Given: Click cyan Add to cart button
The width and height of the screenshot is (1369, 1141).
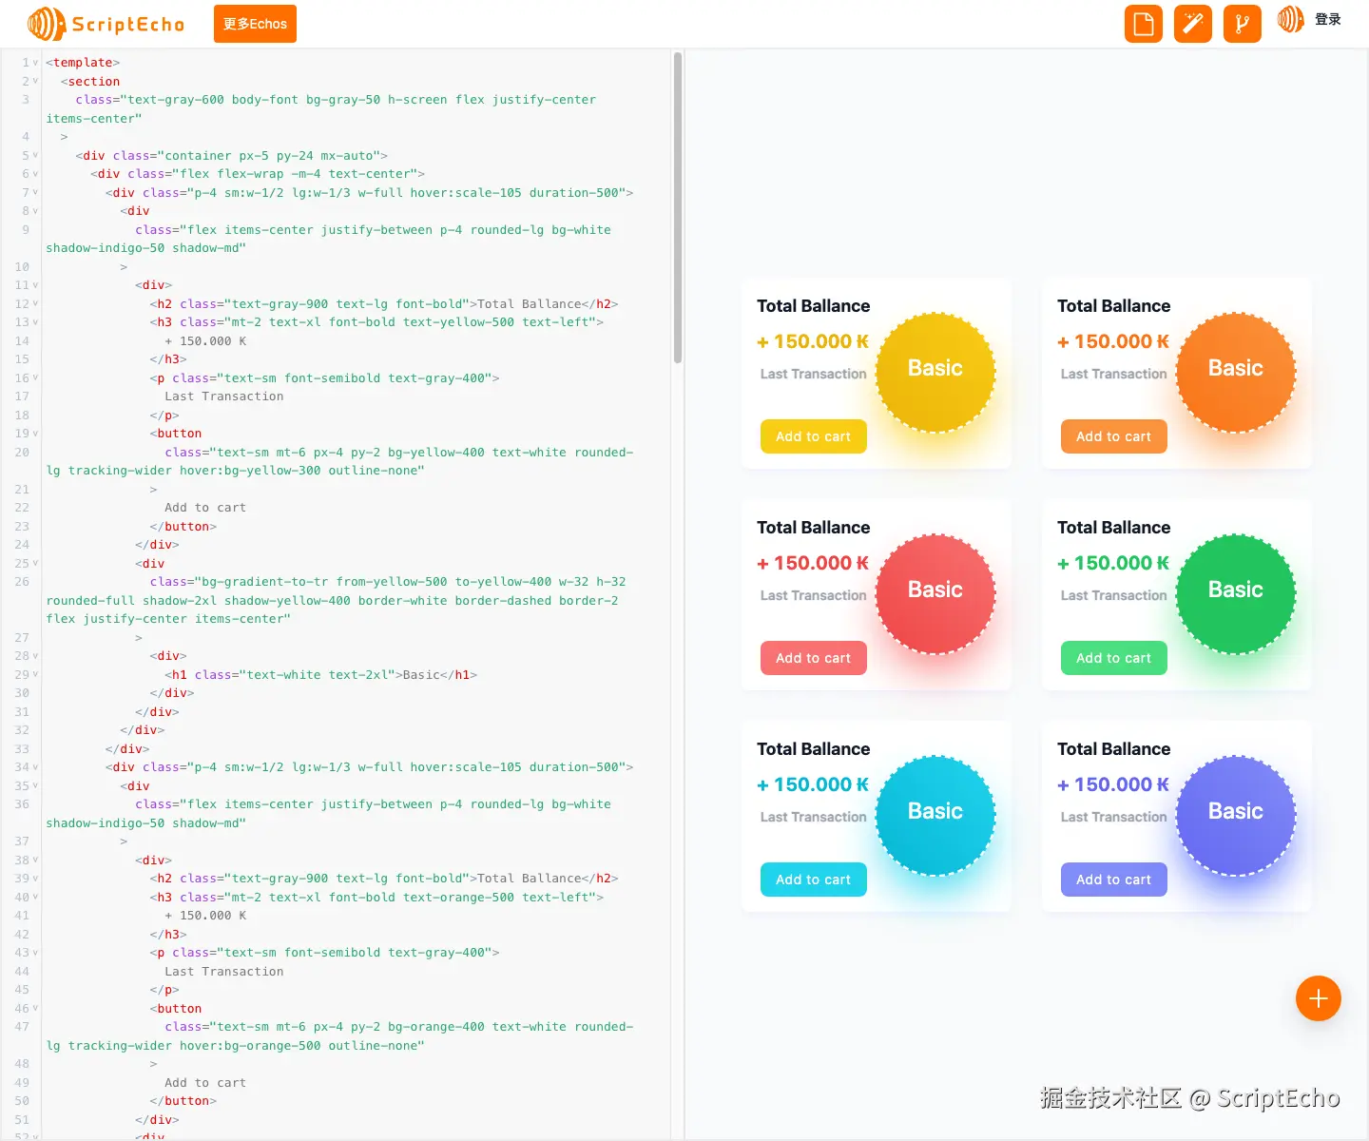Looking at the screenshot, I should 814,880.
